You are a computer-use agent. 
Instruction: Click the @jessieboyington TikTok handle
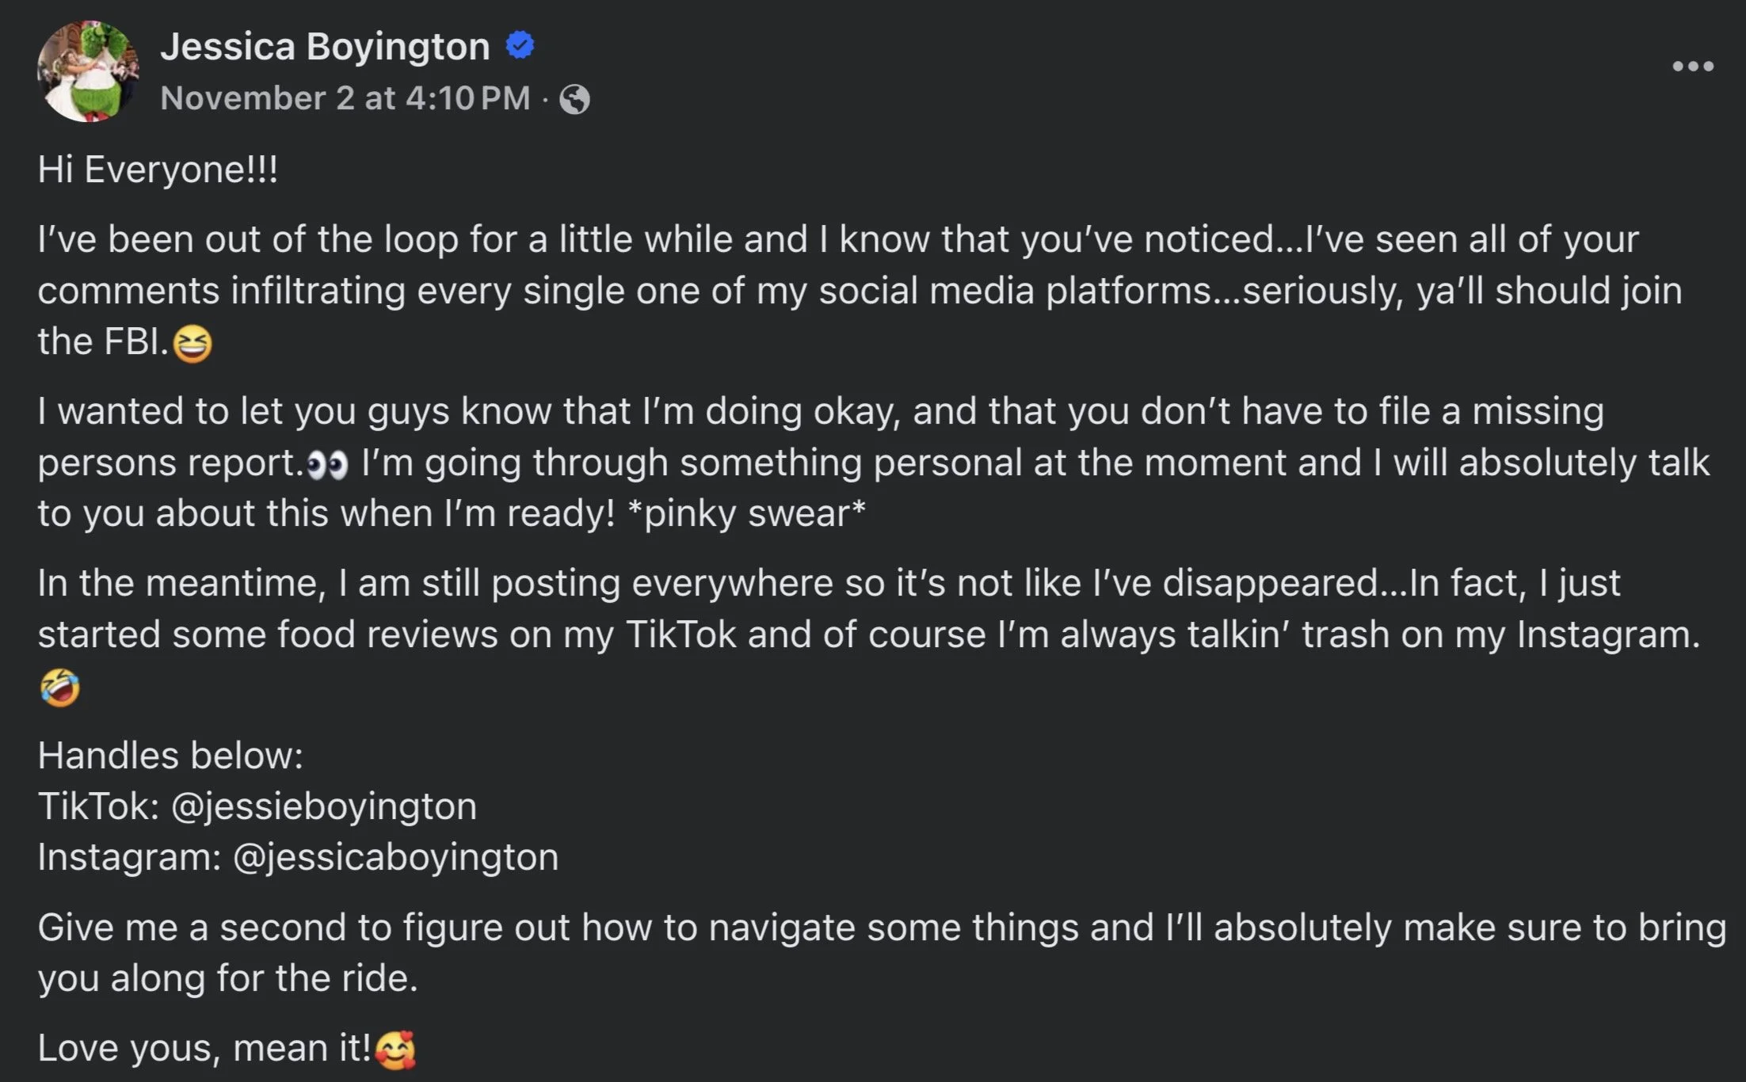(x=323, y=806)
